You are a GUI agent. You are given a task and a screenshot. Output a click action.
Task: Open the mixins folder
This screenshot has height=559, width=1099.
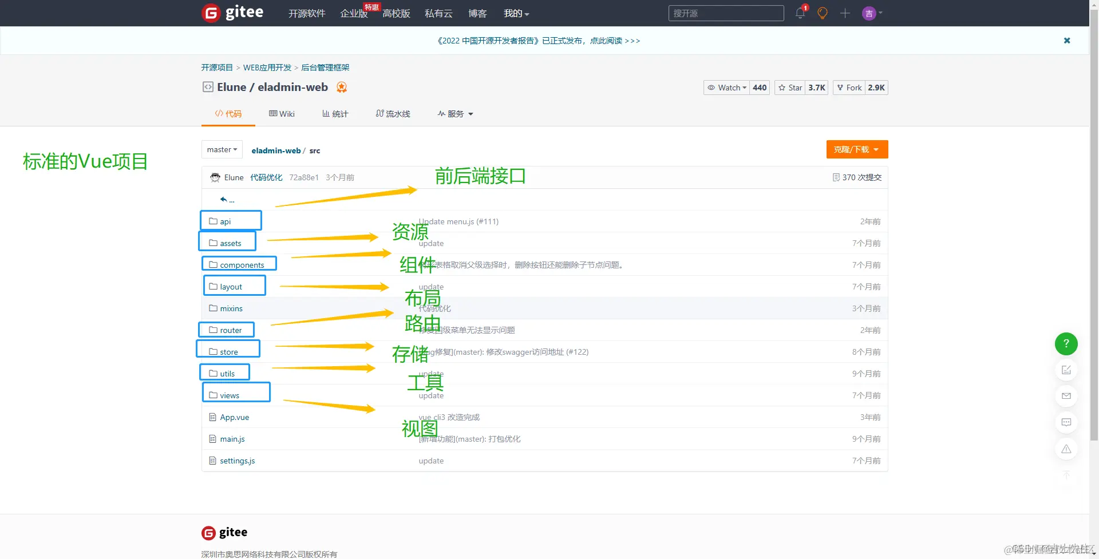click(231, 308)
